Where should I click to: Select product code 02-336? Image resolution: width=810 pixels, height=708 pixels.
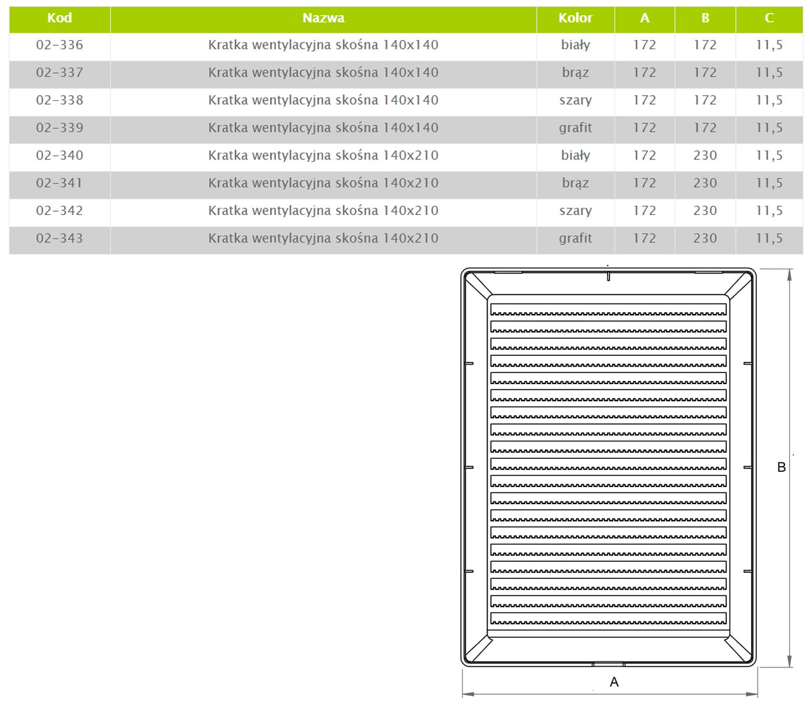tap(60, 45)
